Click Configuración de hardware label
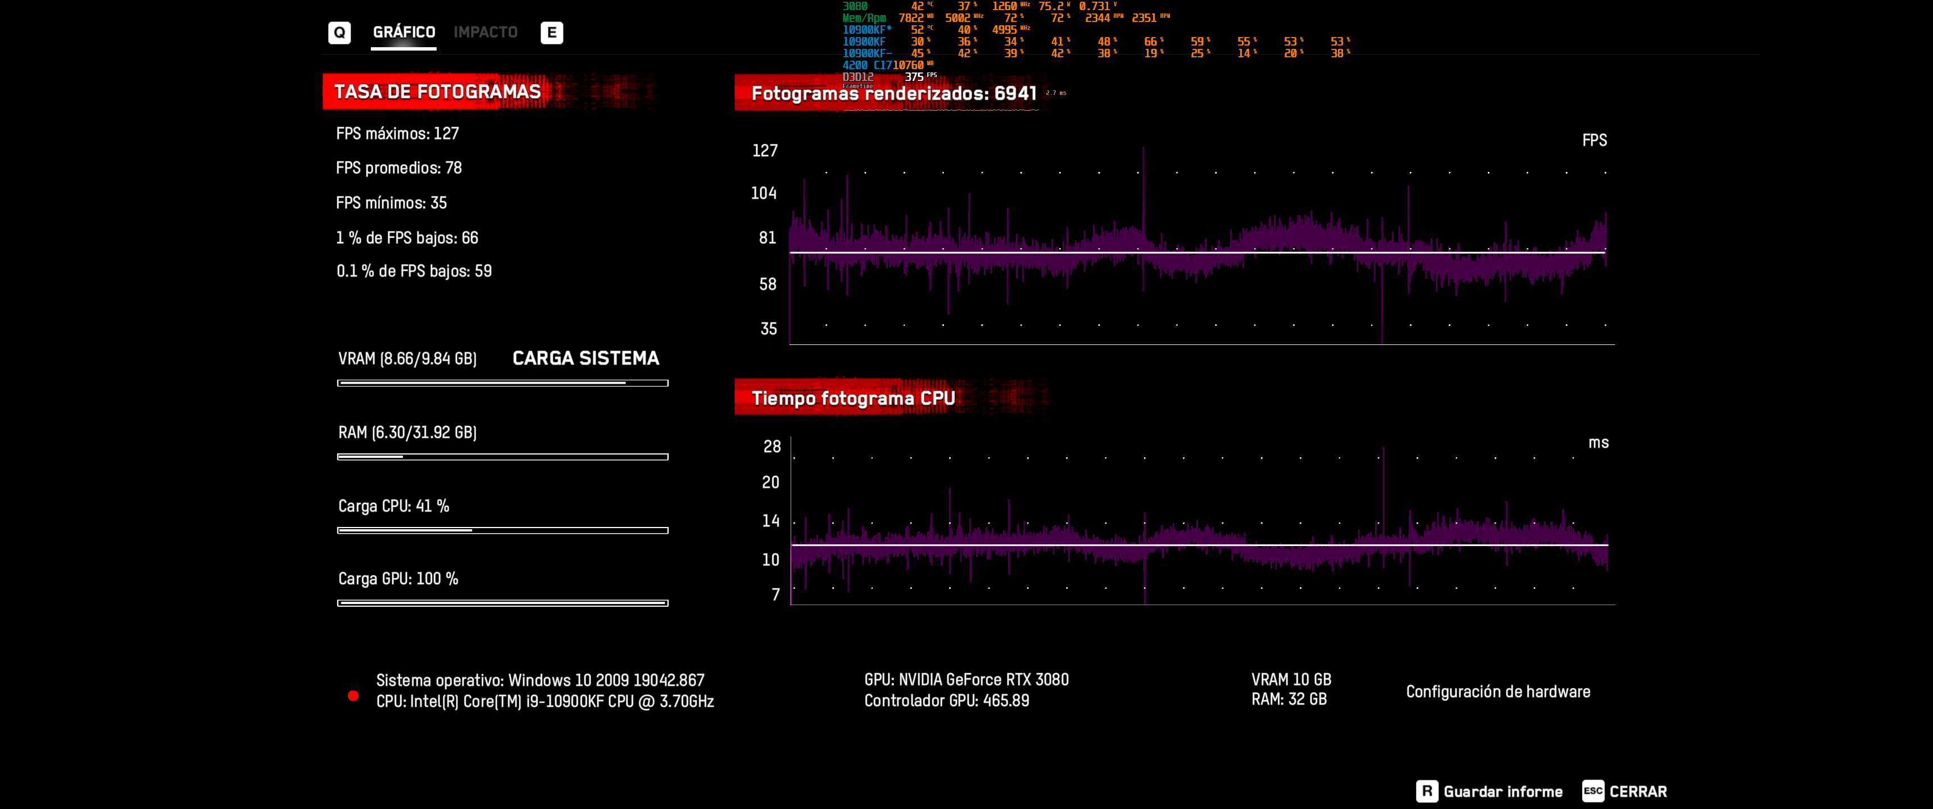Screen dimensions: 1933x809 coord(1498,691)
